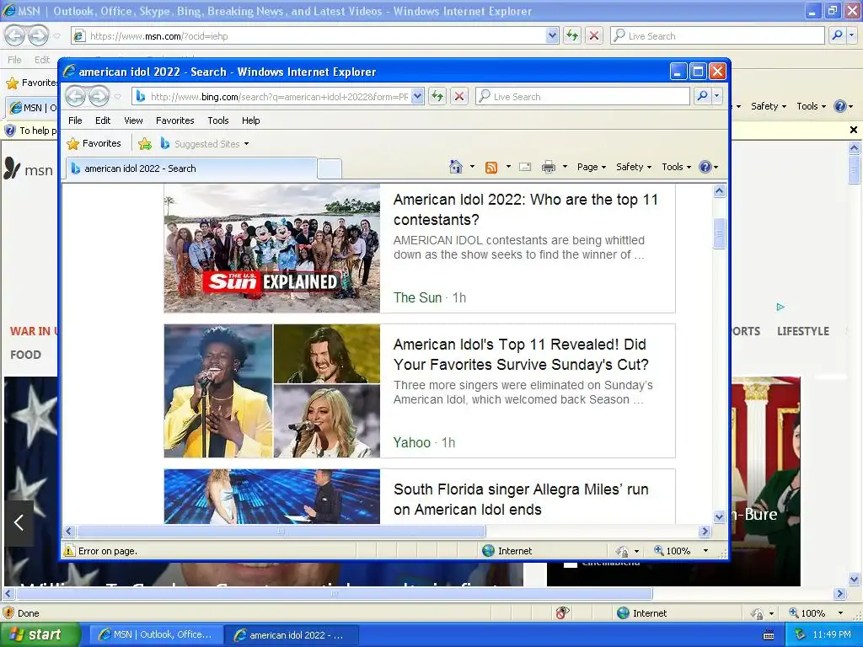
Task: Click scroll down arrow in Bing window
Action: coord(719,516)
